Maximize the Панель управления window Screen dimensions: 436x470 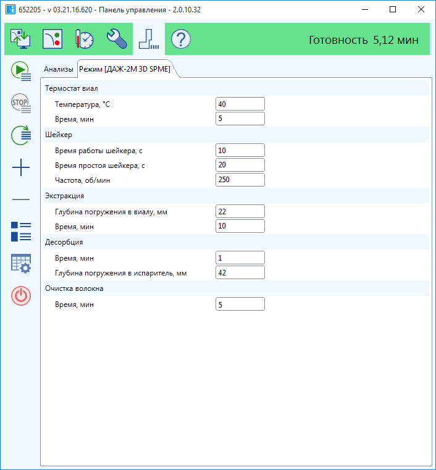pos(393,10)
